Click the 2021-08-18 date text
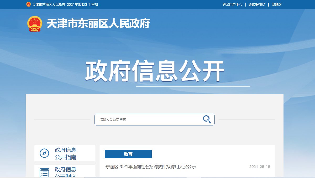This screenshot has height=178, width=315. coord(260,167)
